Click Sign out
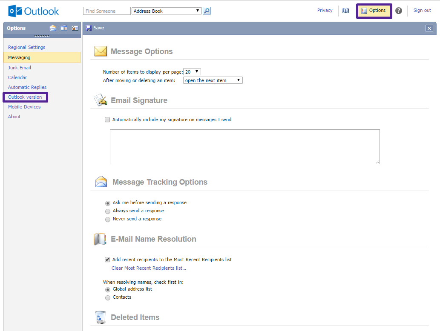Viewport: 440px width, 331px height. coord(422,10)
